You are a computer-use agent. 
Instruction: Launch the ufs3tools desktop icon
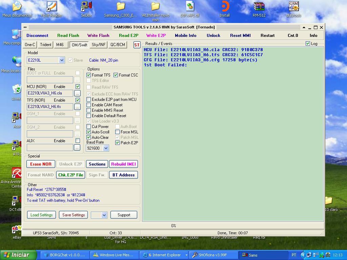[x=294, y=9]
